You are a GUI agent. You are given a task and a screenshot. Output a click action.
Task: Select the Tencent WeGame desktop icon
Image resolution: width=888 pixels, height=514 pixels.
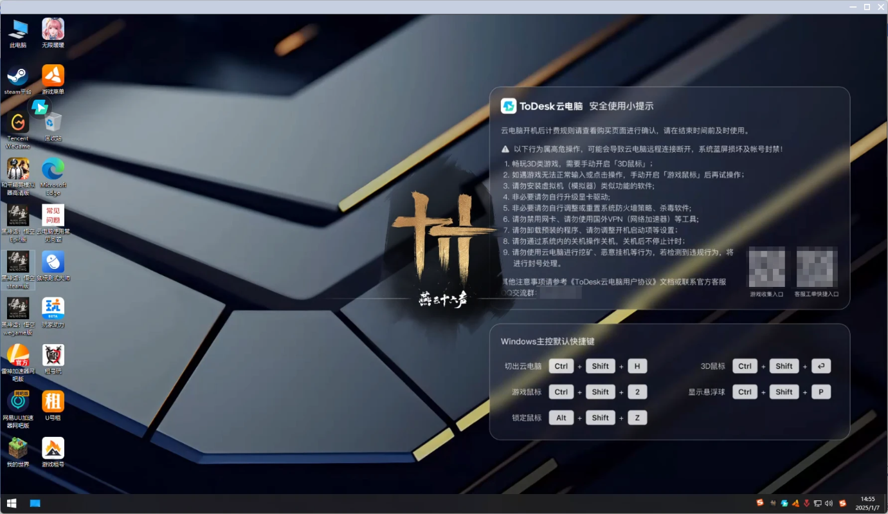[x=18, y=131]
